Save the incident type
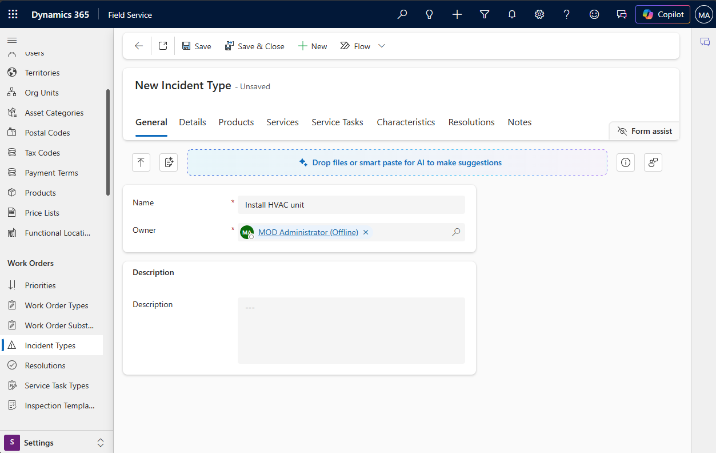This screenshot has height=453, width=716. click(197, 46)
